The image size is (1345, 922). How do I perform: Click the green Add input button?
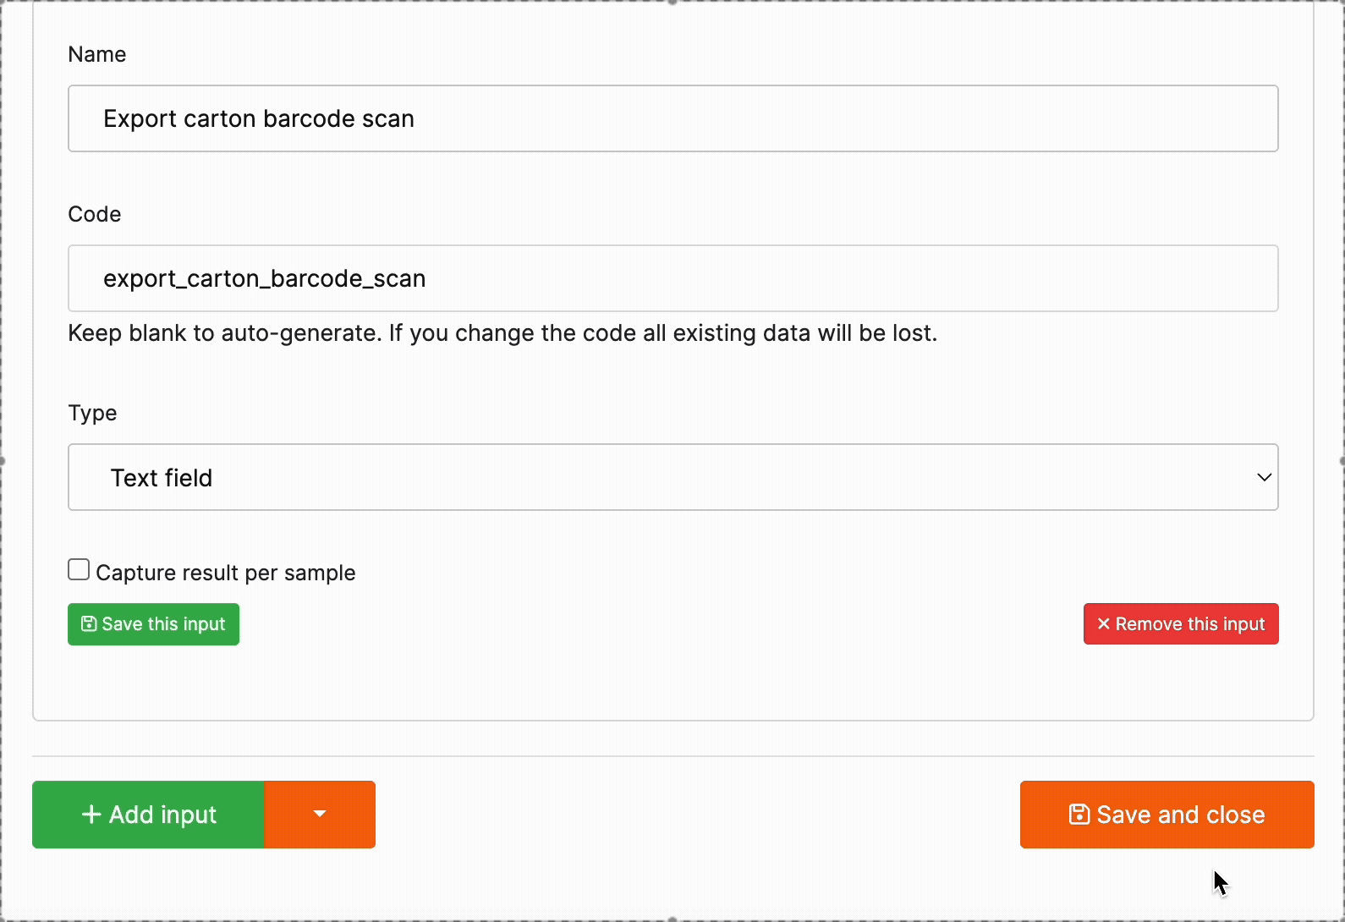149,815
